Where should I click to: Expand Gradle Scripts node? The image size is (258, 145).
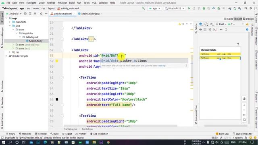click(x=6, y=56)
